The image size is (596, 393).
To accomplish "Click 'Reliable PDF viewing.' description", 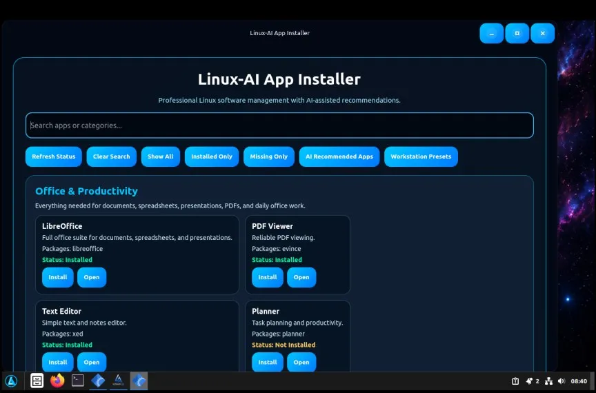I will [x=284, y=238].
